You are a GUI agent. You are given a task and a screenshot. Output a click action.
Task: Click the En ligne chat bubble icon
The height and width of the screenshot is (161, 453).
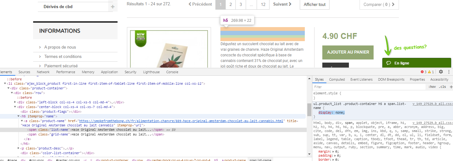(389, 63)
